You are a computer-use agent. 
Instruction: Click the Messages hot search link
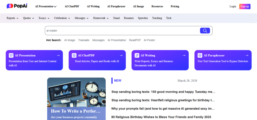click(98, 40)
